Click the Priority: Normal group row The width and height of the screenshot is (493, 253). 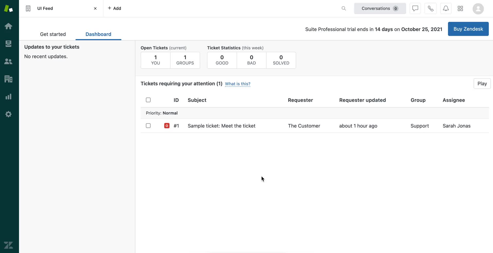315,113
